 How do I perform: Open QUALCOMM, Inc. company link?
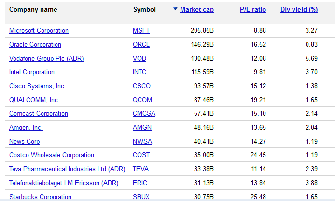[x=34, y=100]
